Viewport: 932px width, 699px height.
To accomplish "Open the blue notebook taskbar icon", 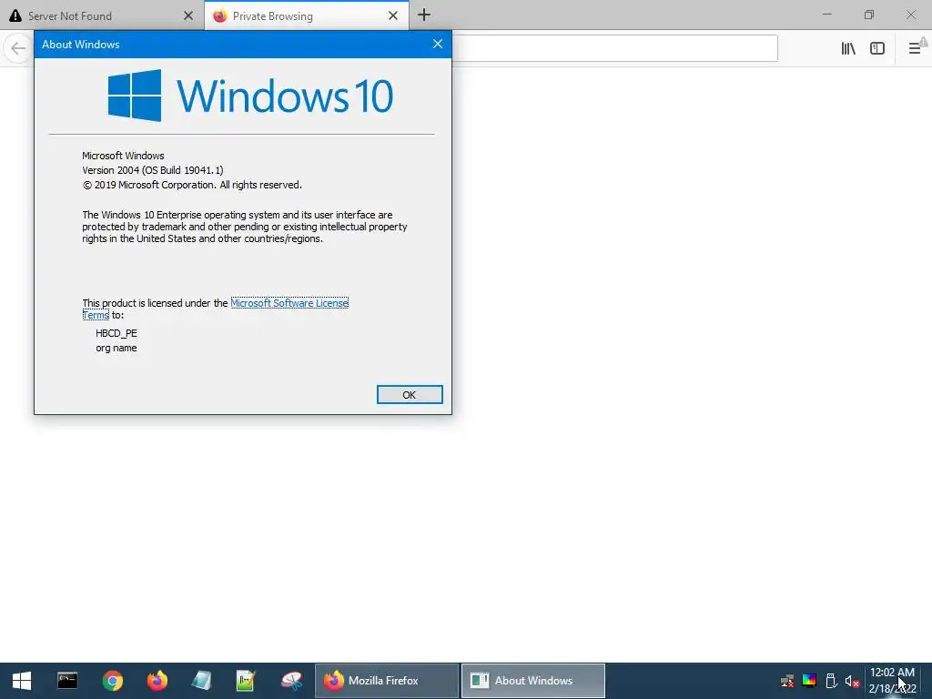I will pos(201,681).
